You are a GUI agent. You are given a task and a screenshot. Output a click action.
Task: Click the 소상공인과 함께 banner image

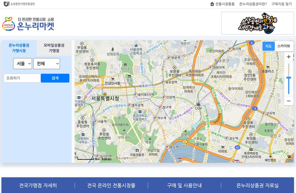(258, 23)
